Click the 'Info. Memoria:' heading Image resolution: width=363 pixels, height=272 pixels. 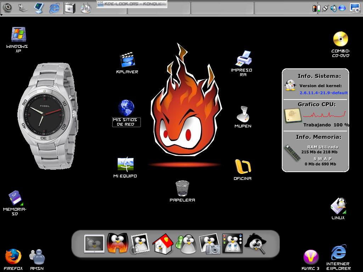pyautogui.click(x=319, y=137)
